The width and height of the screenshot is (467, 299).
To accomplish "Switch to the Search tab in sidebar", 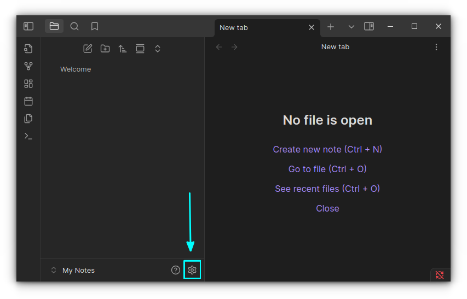I will [74, 26].
